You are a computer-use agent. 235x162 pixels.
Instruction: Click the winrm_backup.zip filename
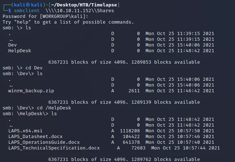coord(31,91)
